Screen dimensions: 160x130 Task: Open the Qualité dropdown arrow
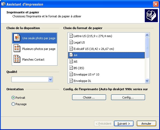(x=50, y=80)
